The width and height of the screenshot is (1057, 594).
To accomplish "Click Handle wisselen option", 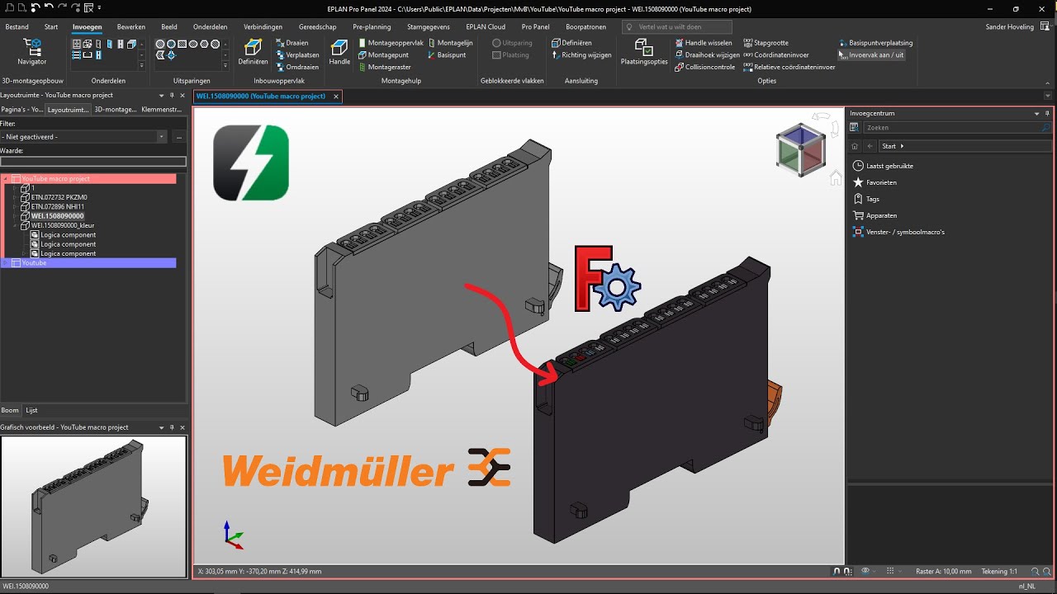I will coord(704,43).
